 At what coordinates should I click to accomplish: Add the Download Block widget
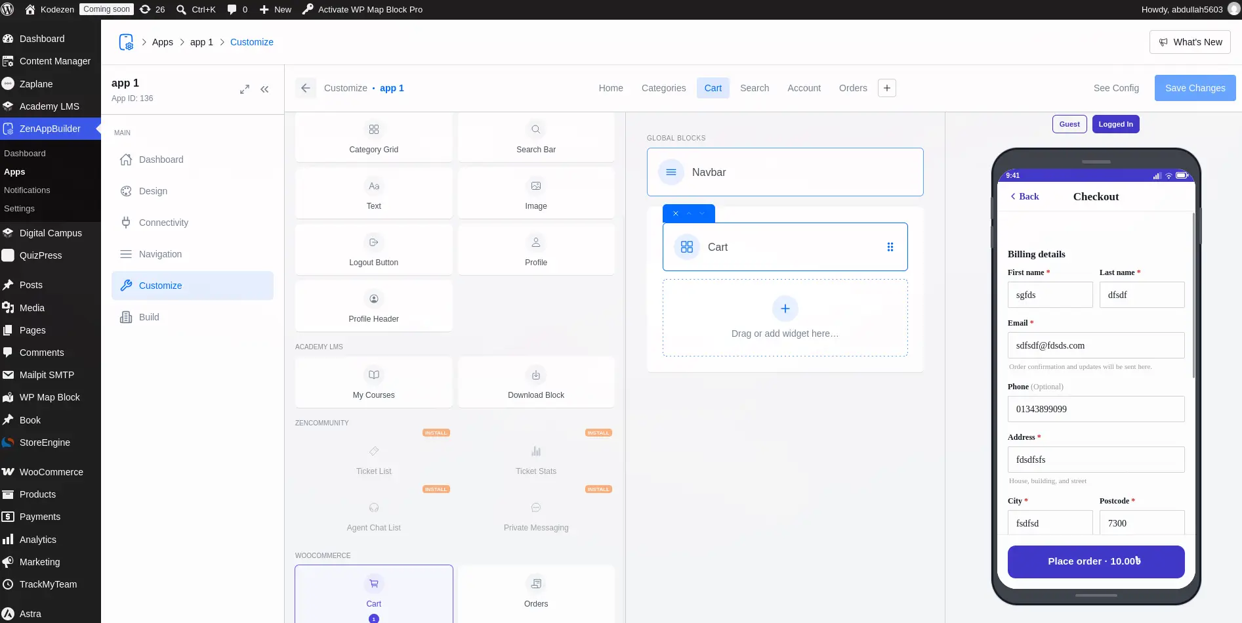536,383
